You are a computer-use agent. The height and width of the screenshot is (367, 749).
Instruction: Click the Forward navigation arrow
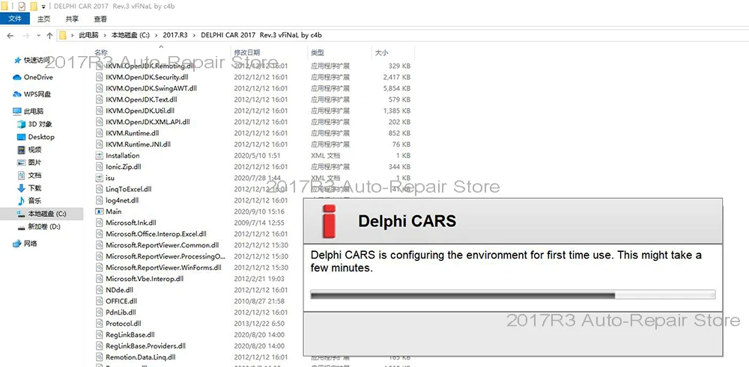click(x=25, y=35)
